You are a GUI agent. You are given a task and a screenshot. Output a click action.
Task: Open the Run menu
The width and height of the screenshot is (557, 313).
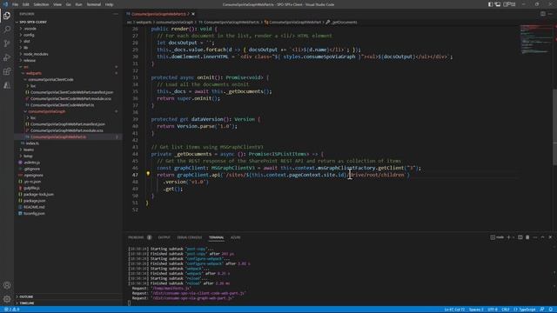[78, 4]
